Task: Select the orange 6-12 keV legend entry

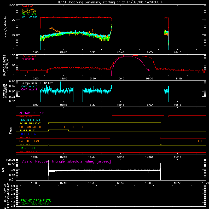Action: [x=28, y=9]
